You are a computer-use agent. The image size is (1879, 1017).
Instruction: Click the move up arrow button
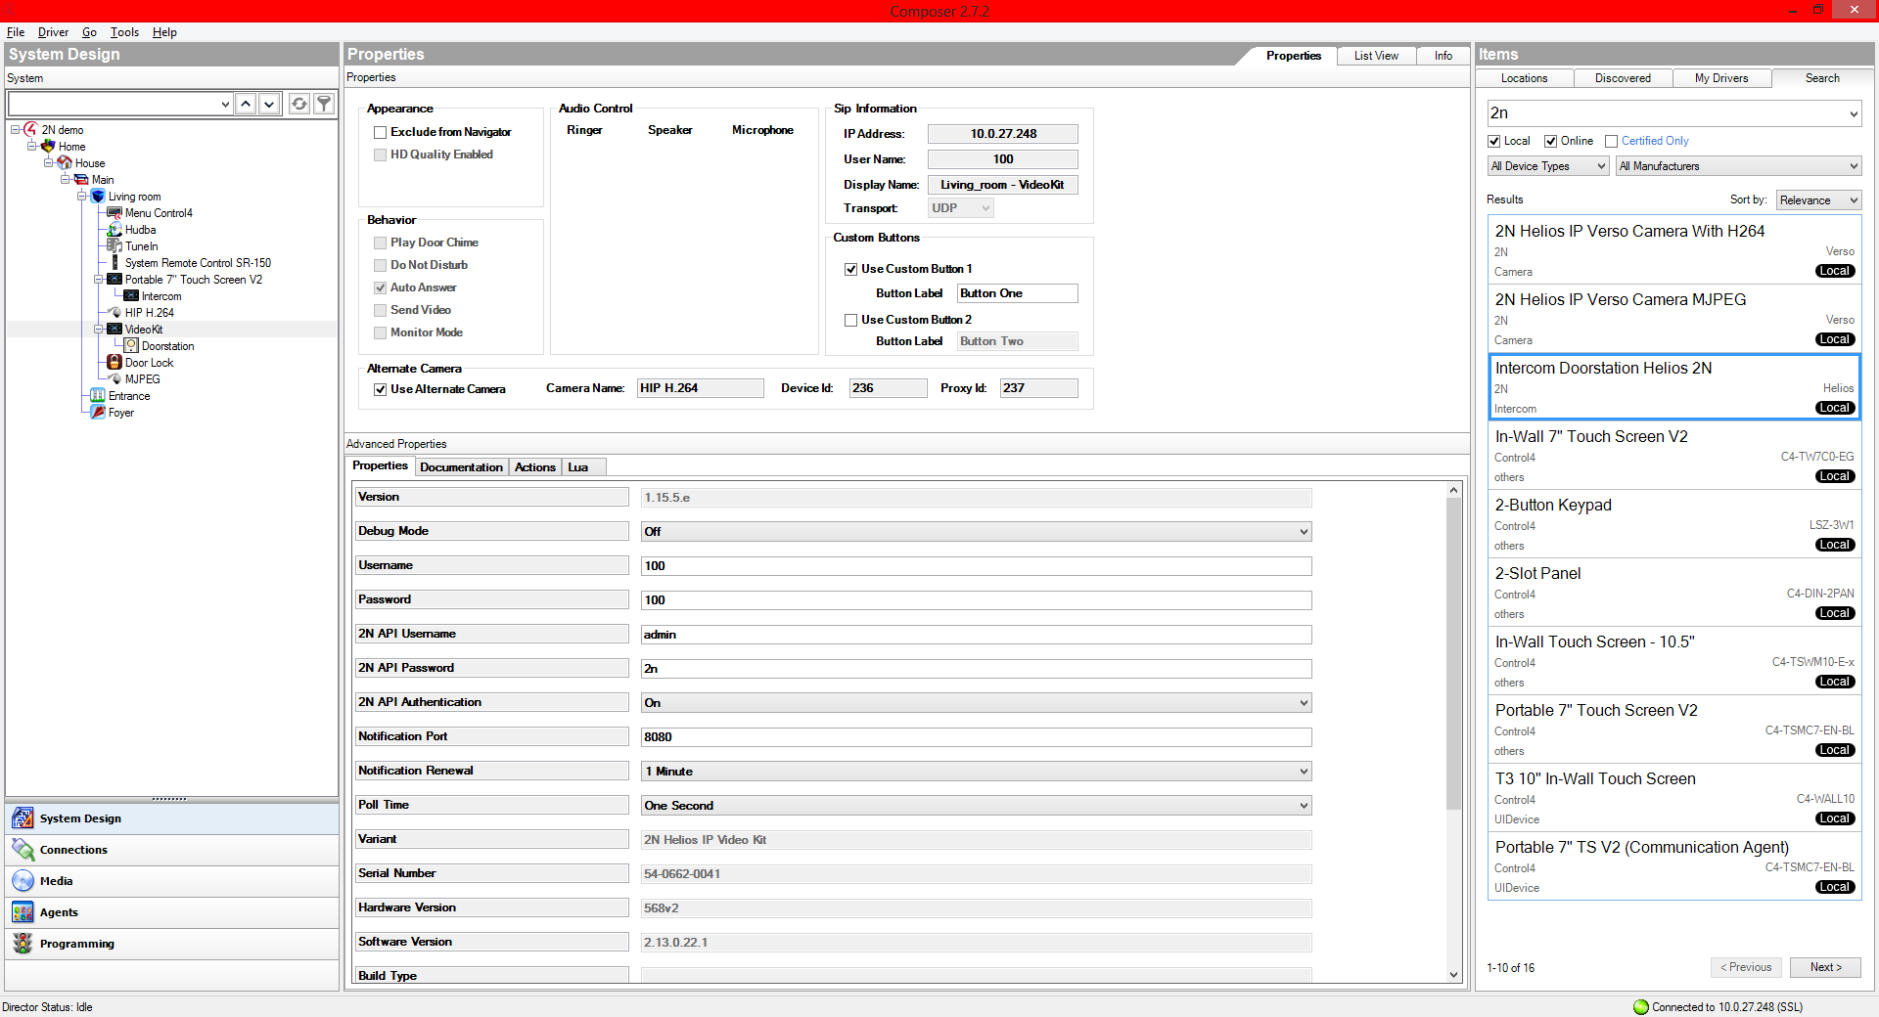click(x=246, y=104)
